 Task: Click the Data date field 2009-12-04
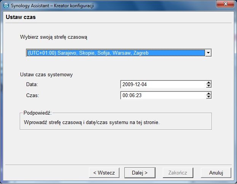[163, 84]
